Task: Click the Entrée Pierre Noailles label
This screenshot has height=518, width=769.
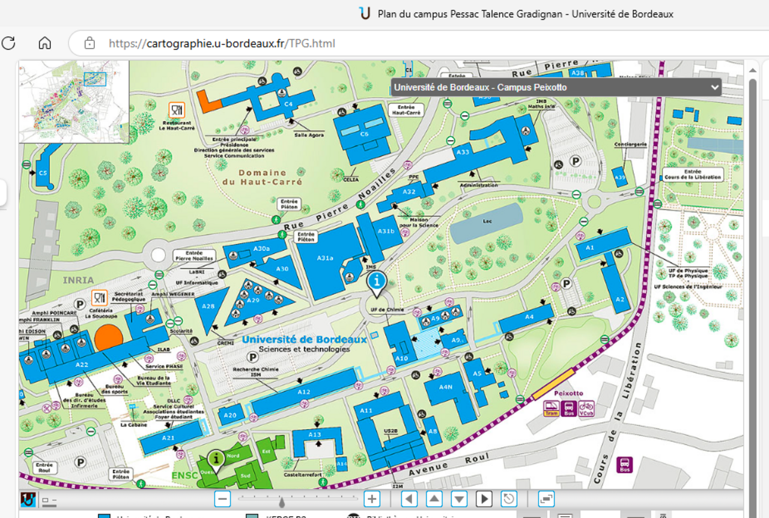Action: (x=194, y=257)
